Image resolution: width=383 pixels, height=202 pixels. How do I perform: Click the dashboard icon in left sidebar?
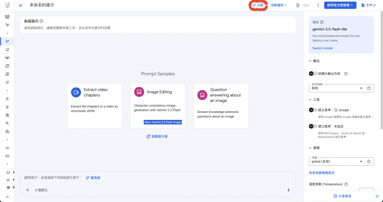tap(7, 17)
